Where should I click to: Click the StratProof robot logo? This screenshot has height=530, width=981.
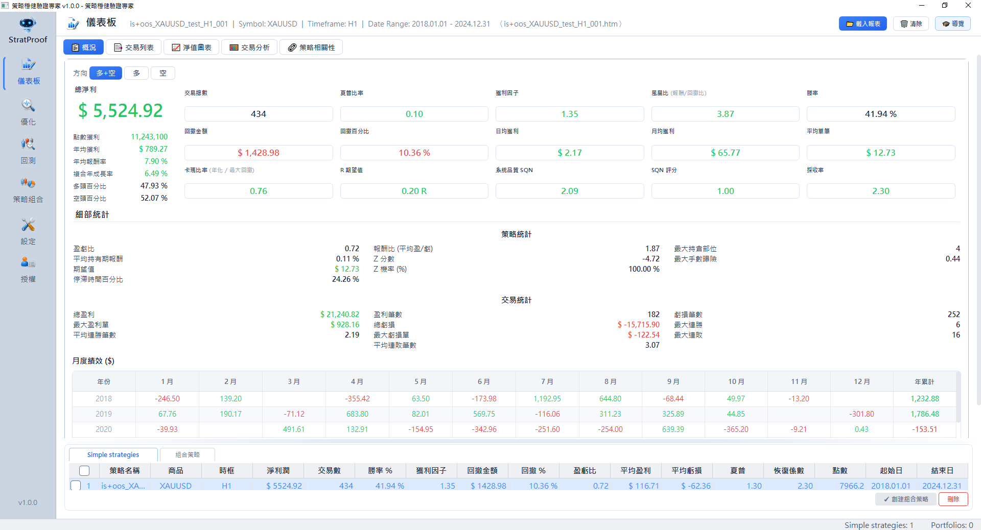tap(28, 24)
